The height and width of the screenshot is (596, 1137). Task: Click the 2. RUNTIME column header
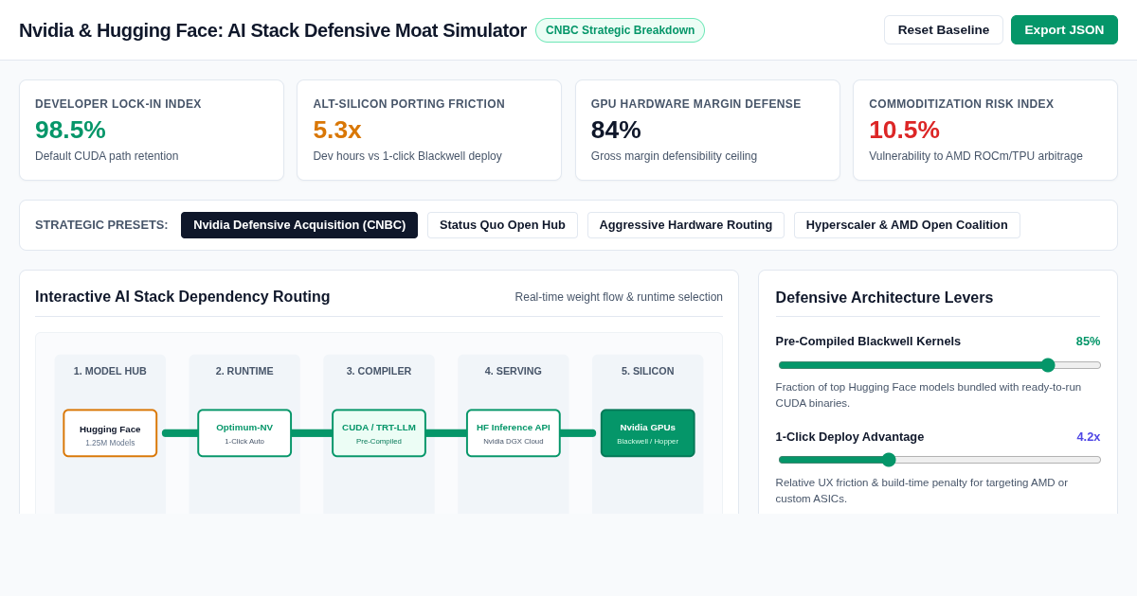pyautogui.click(x=244, y=371)
